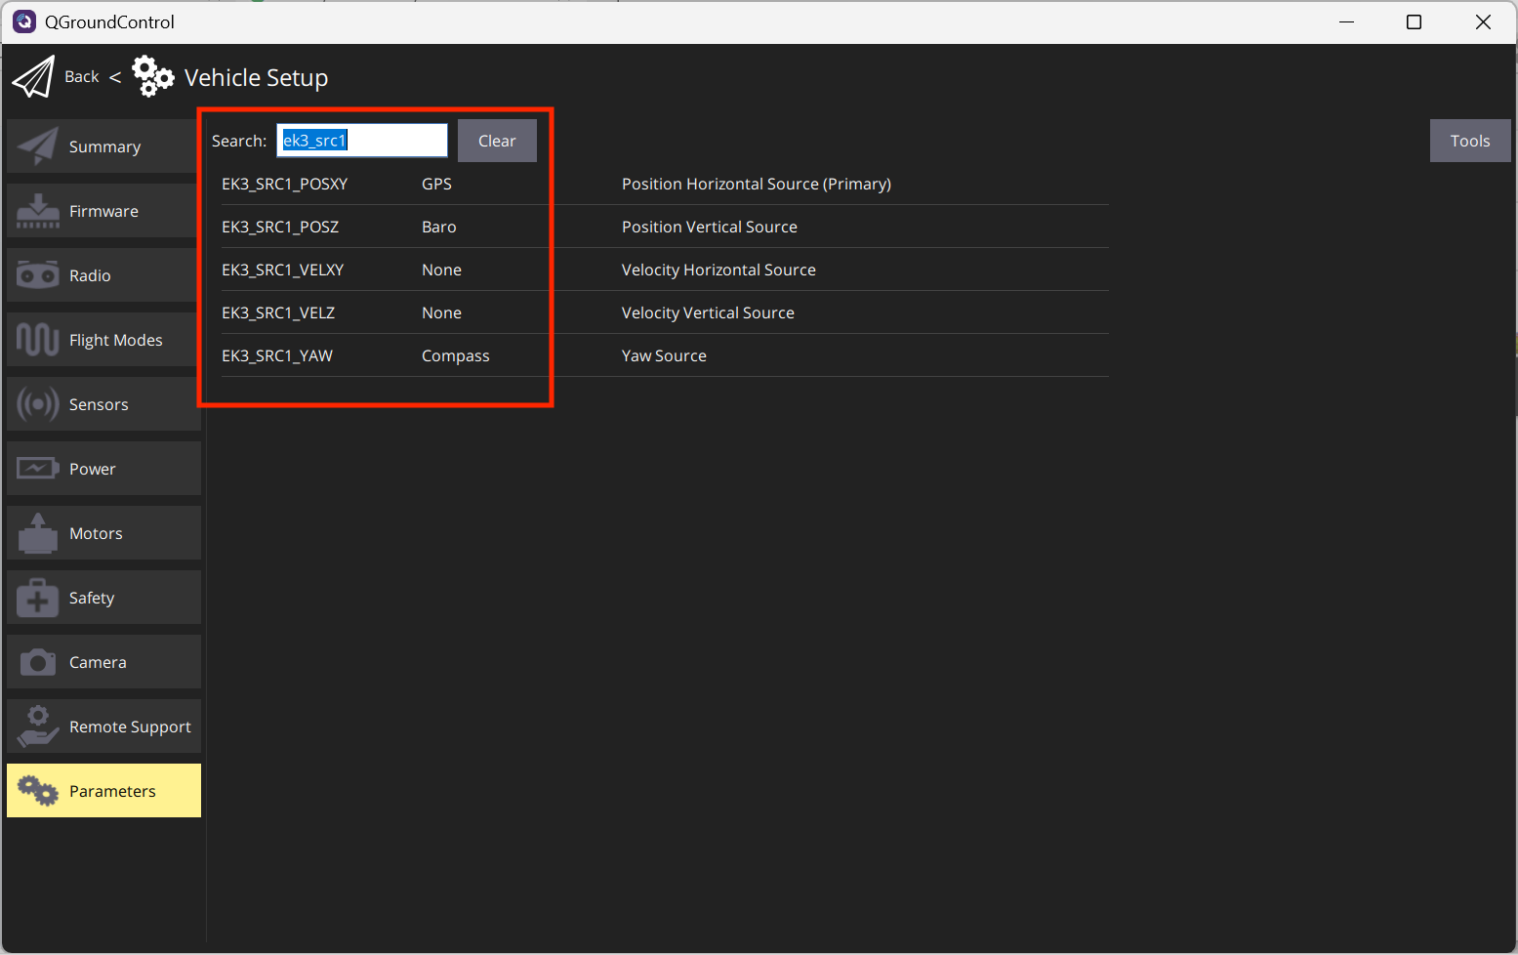Click the Camera icon in sidebar
Image resolution: width=1518 pixels, height=955 pixels.
click(38, 662)
